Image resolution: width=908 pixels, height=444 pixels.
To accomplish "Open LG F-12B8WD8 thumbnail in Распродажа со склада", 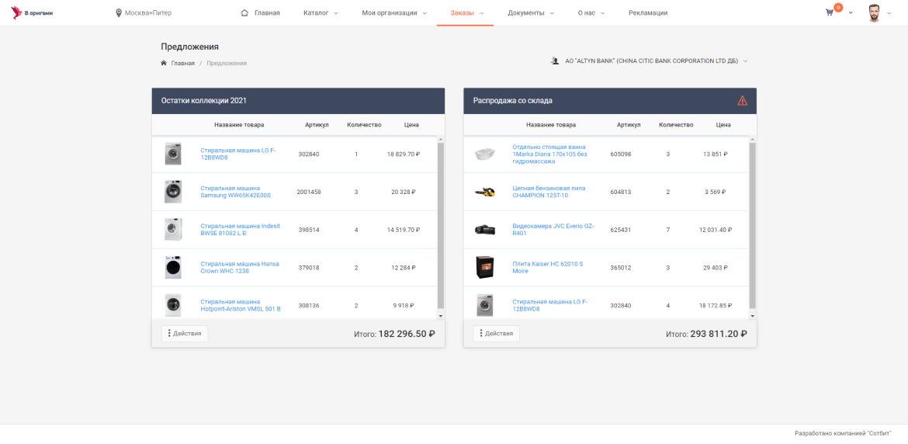I will coord(485,305).
